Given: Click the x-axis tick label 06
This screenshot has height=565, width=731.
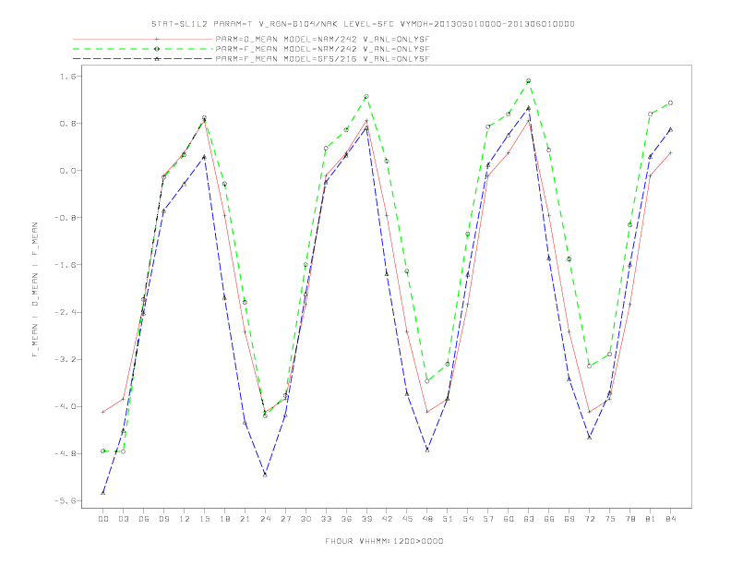Looking at the screenshot, I should pyautogui.click(x=144, y=519).
